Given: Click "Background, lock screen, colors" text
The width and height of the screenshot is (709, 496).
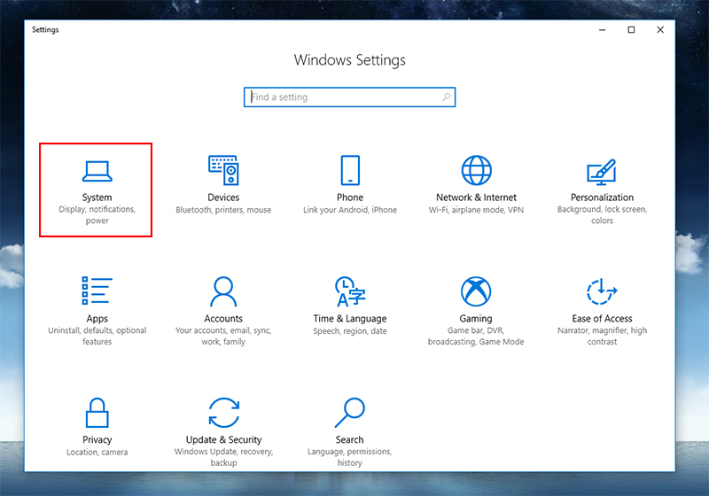Looking at the screenshot, I should click(602, 215).
